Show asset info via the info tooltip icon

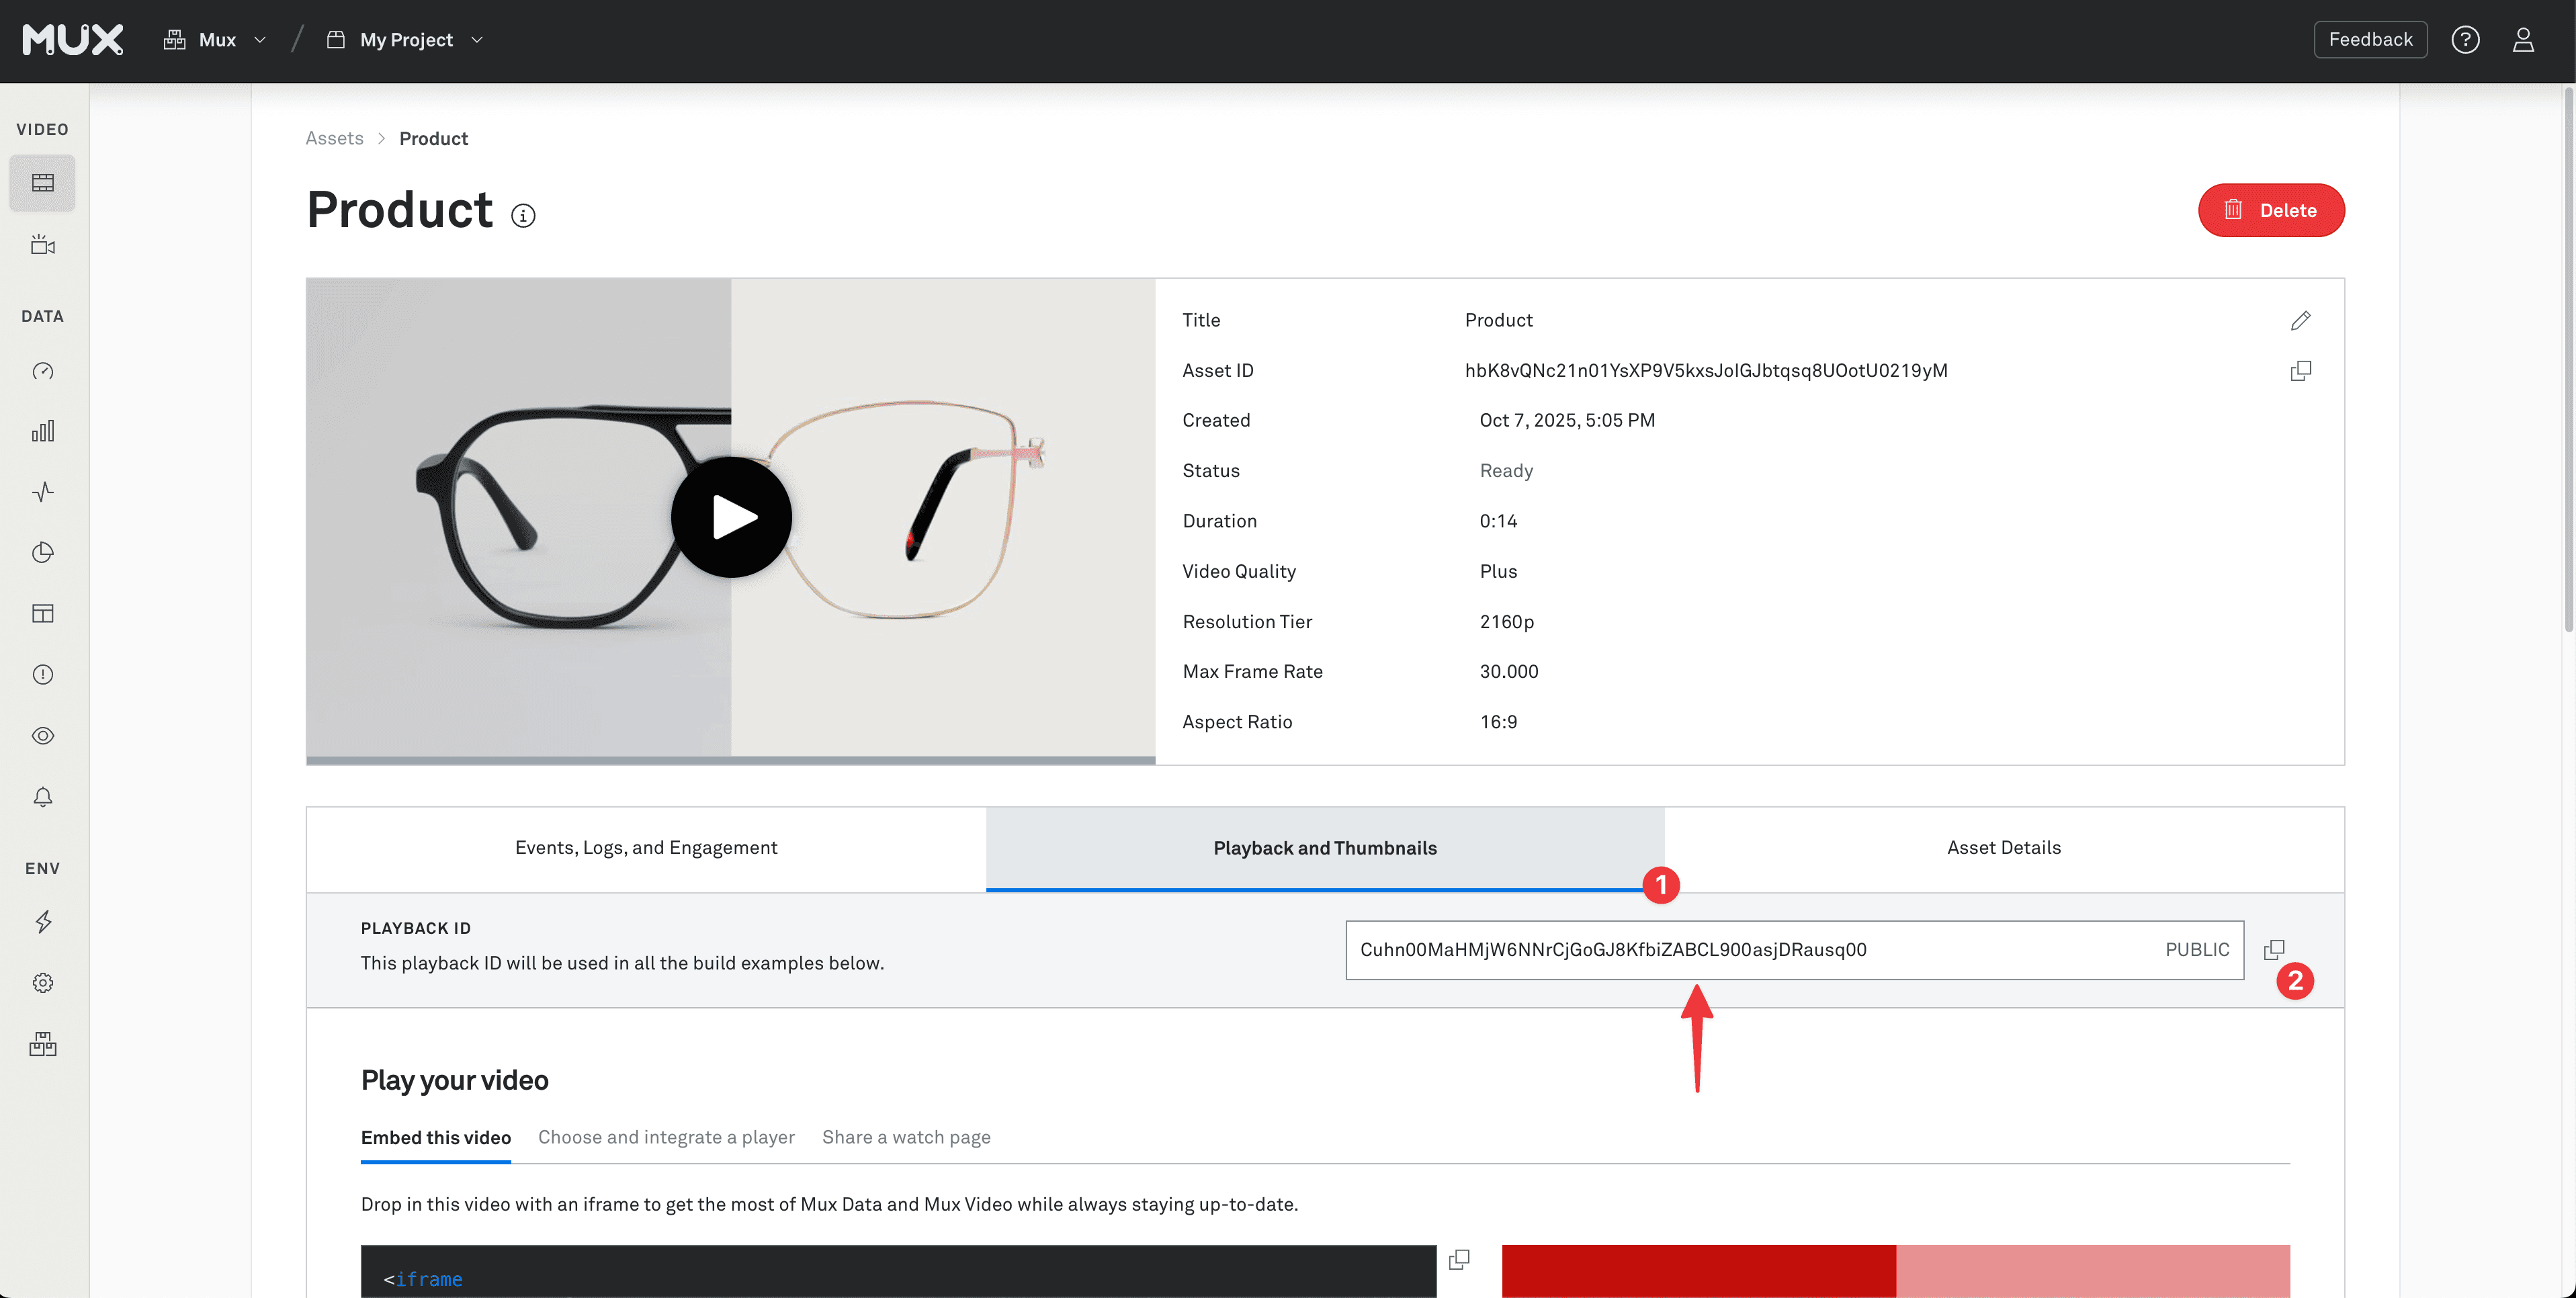point(523,215)
